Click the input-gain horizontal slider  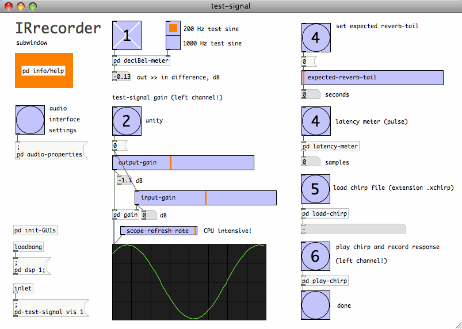[205, 198]
